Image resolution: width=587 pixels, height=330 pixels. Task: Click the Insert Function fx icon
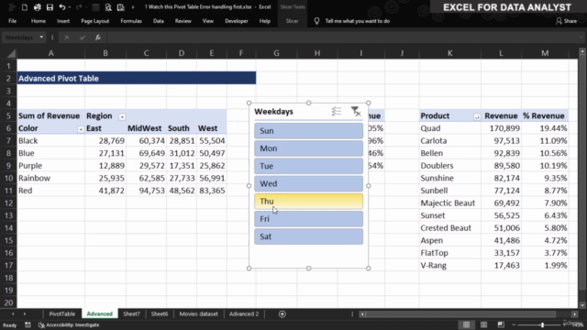(x=98, y=38)
